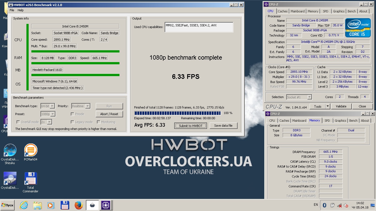
Task: Open CrystalDisk Shizuku desktop shortcut
Action: (10, 154)
